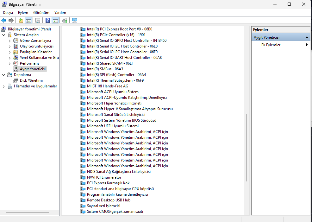
Task: Select Microsoft Hyper-V Sanallaştırma Altyapısı Sürücüsü
Action: pyautogui.click(x=130, y=109)
